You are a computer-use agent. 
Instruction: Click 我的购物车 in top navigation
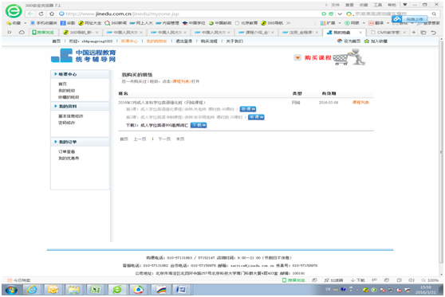coord(157,41)
